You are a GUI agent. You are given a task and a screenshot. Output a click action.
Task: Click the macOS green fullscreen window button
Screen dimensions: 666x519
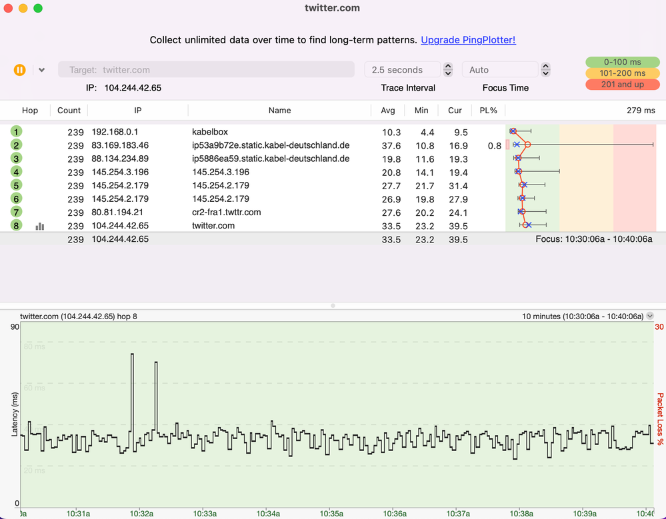click(x=38, y=8)
